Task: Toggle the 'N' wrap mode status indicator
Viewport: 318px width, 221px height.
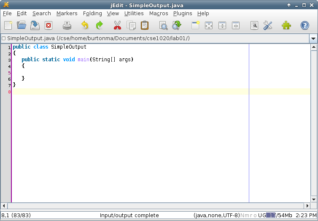Action: point(243,216)
